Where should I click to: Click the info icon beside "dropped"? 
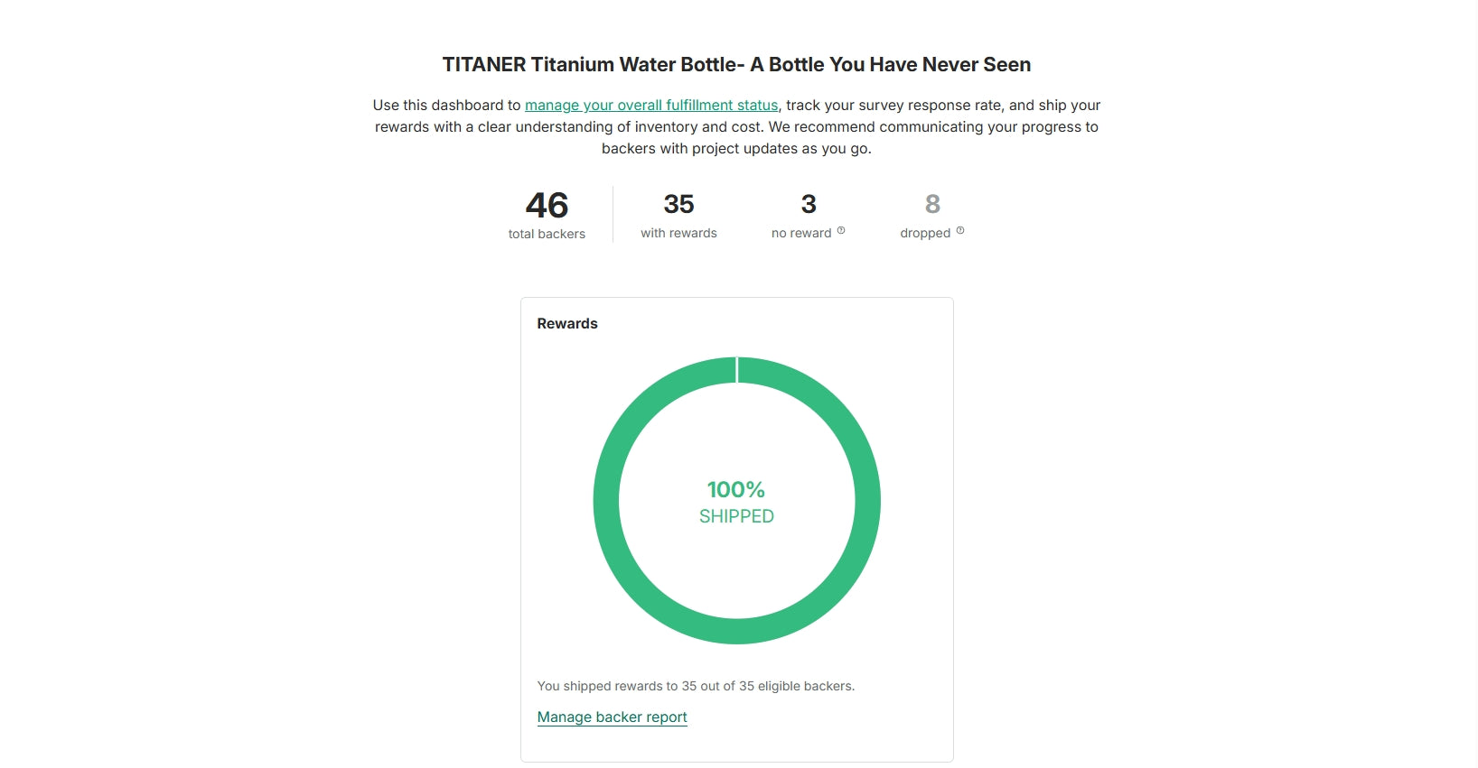point(960,231)
